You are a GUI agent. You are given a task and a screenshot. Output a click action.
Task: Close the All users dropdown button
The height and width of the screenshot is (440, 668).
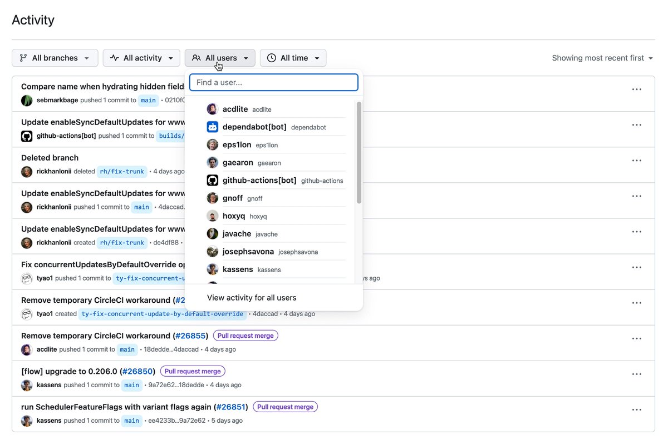point(220,58)
